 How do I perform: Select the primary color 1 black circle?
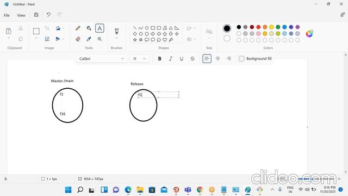point(227,28)
